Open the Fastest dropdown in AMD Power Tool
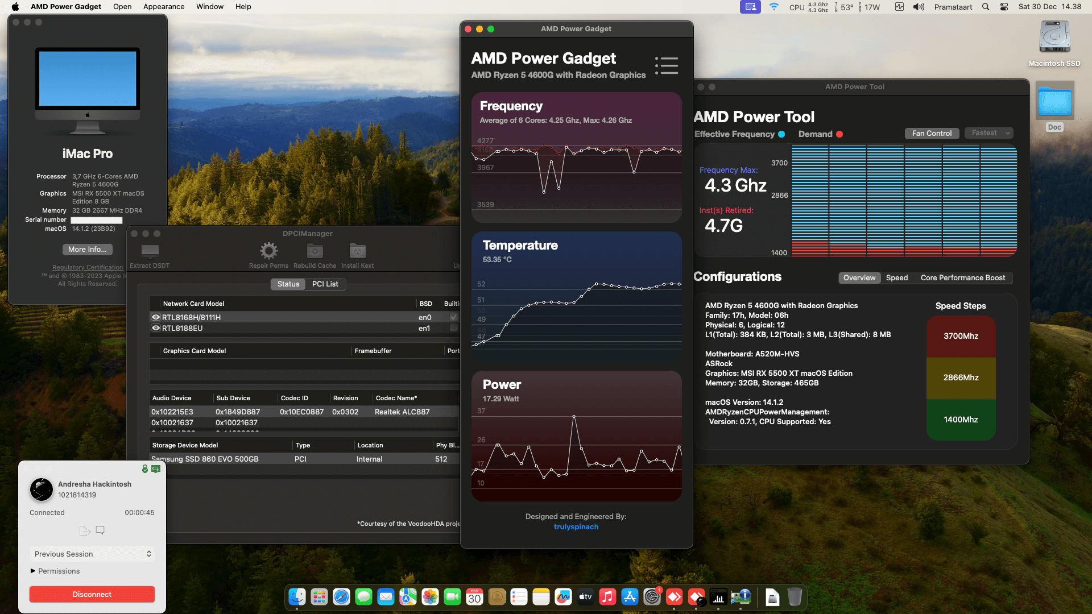 (x=988, y=133)
